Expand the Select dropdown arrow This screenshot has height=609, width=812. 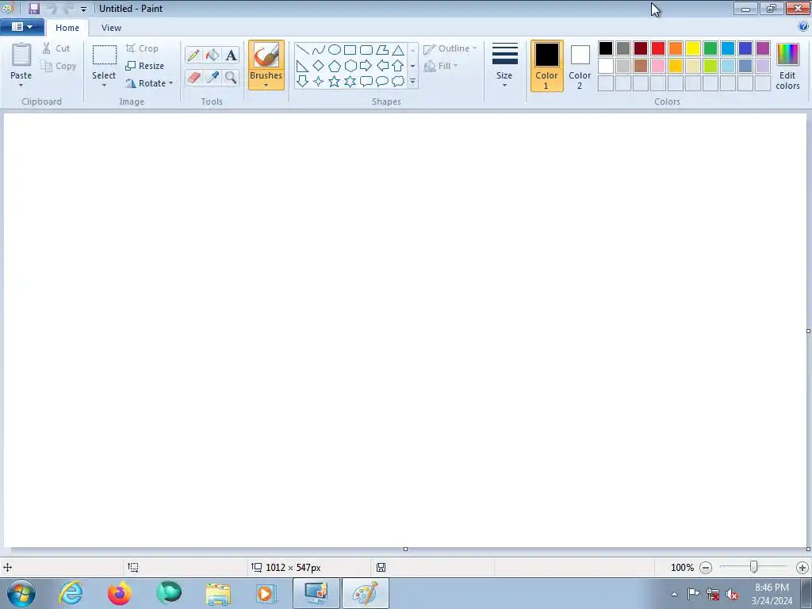click(104, 86)
